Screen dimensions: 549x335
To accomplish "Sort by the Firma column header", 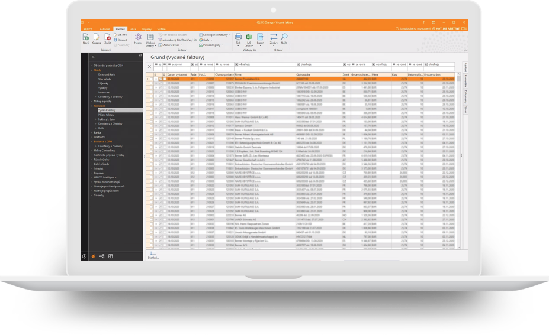I will (265, 75).
